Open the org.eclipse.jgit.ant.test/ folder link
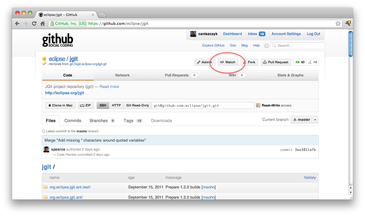Screen dimensions: 365x216 [70, 187]
